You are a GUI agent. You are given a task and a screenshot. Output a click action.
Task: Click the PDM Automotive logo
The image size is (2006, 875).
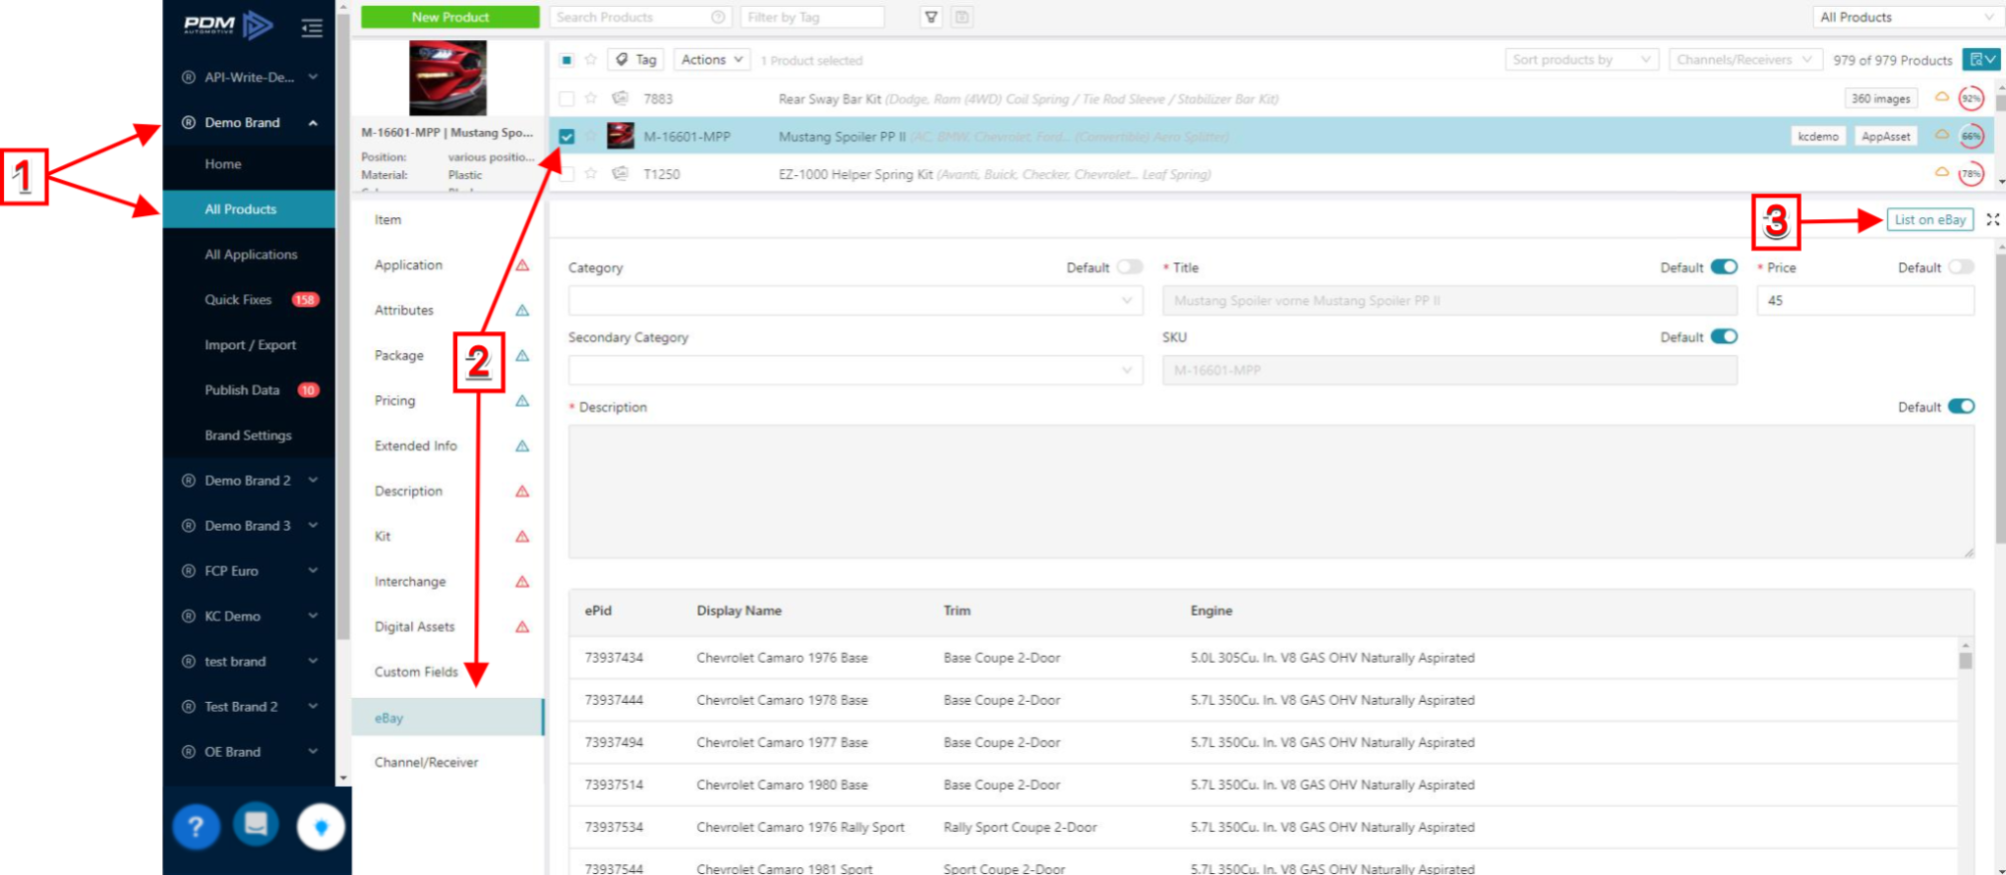click(228, 25)
